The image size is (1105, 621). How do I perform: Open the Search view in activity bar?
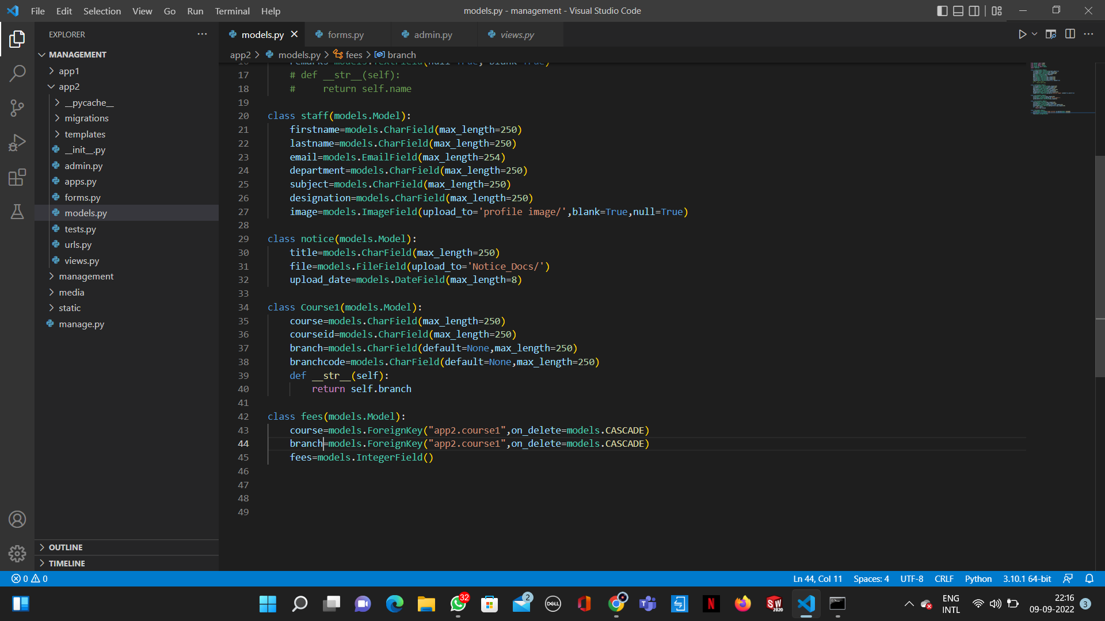click(x=17, y=73)
